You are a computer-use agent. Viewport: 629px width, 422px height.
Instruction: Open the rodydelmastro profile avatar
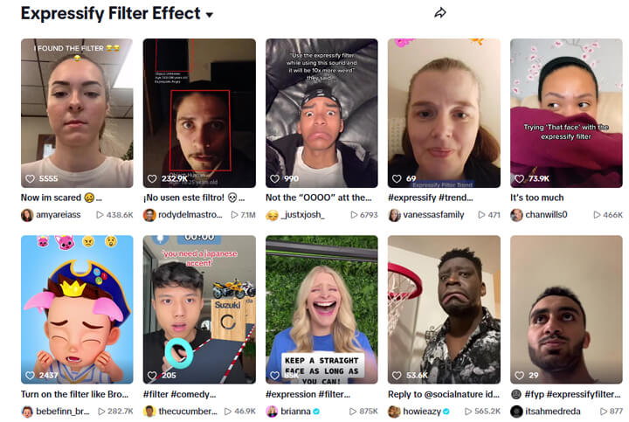click(149, 215)
